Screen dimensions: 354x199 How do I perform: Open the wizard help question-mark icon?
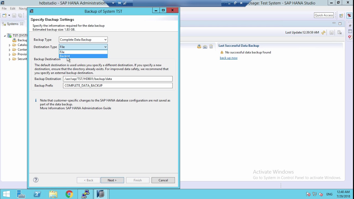point(36,180)
